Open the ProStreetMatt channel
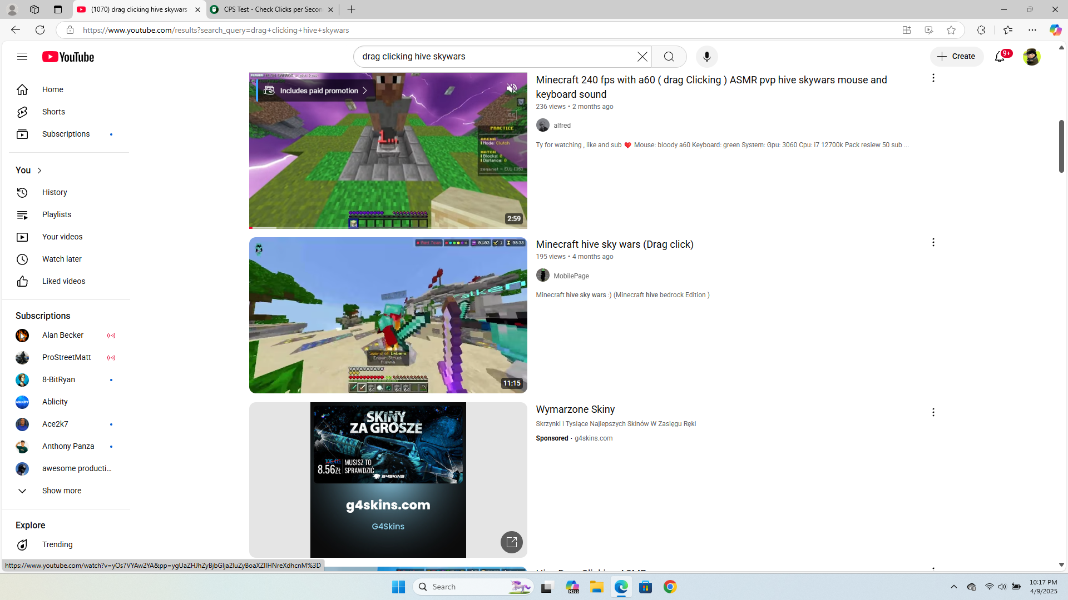Viewport: 1068px width, 600px height. pyautogui.click(x=67, y=357)
